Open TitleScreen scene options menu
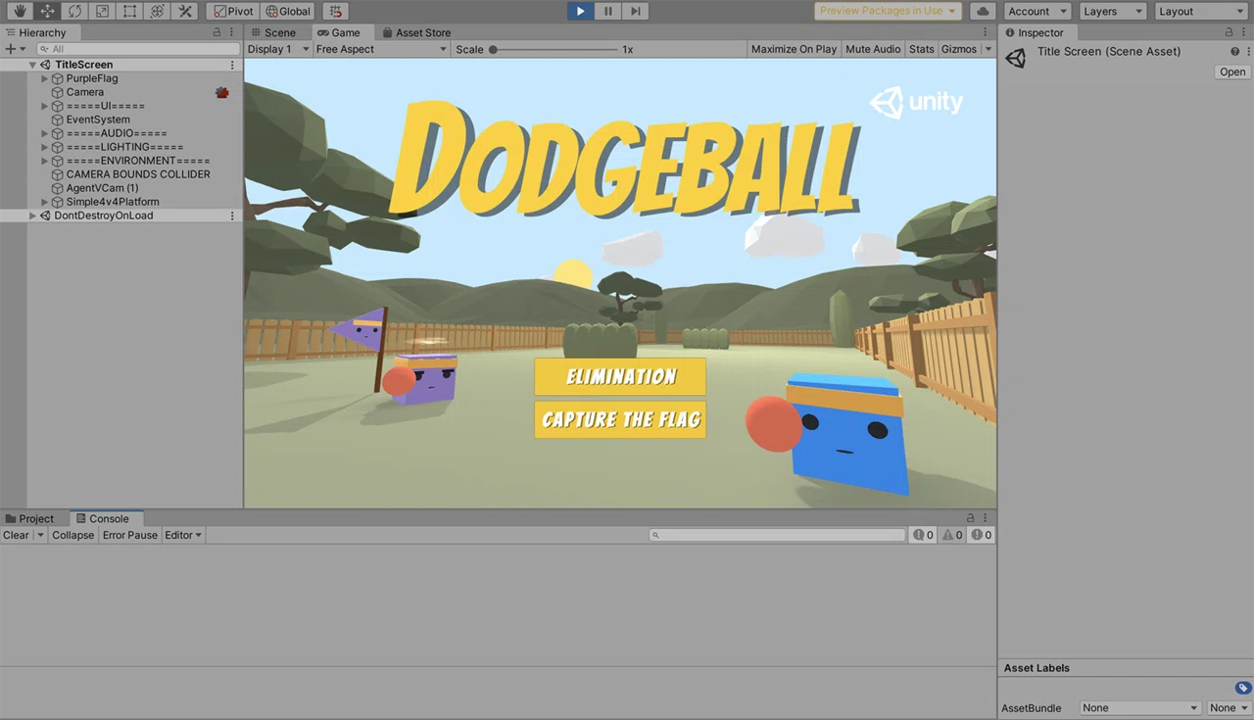 [x=232, y=65]
